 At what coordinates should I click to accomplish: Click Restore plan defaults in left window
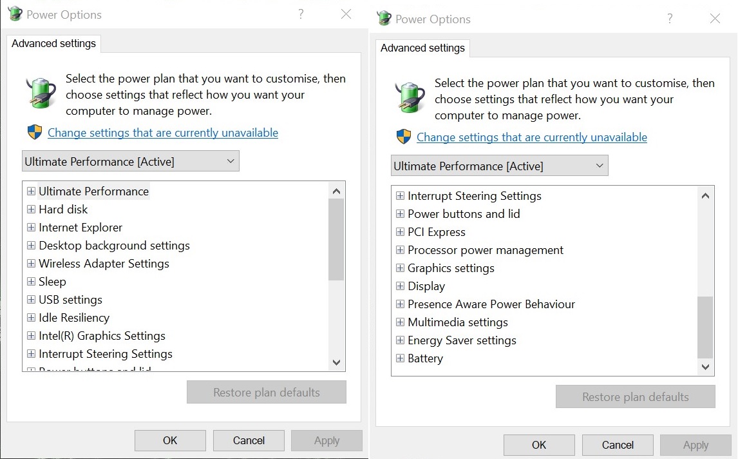click(x=267, y=392)
